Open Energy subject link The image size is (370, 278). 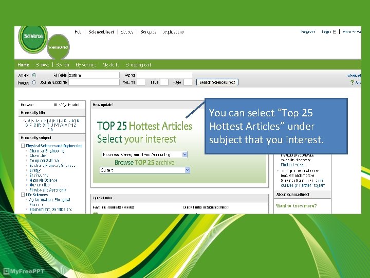click(35, 170)
